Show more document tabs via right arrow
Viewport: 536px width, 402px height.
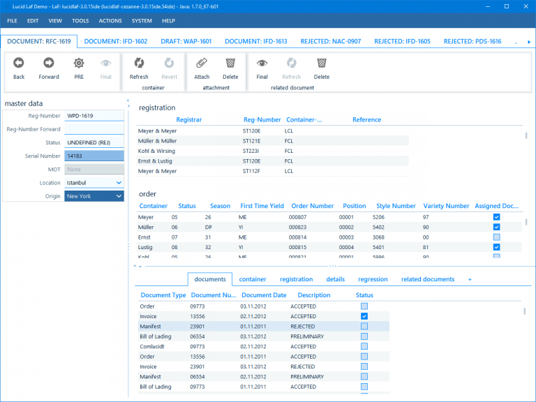tap(529, 42)
